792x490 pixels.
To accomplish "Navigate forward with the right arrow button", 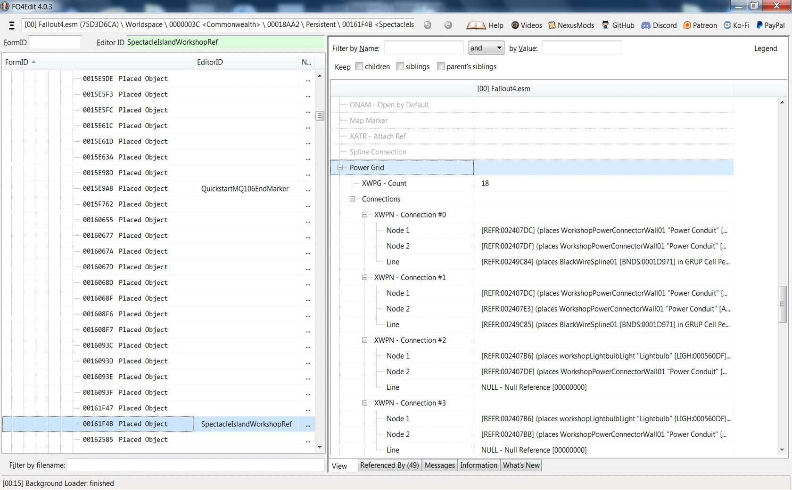I will point(448,25).
